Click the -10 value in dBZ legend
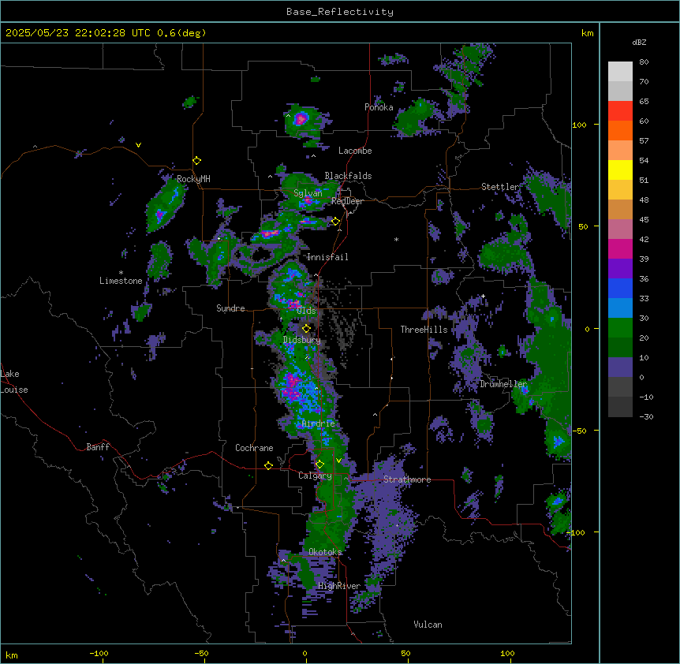 (x=646, y=397)
